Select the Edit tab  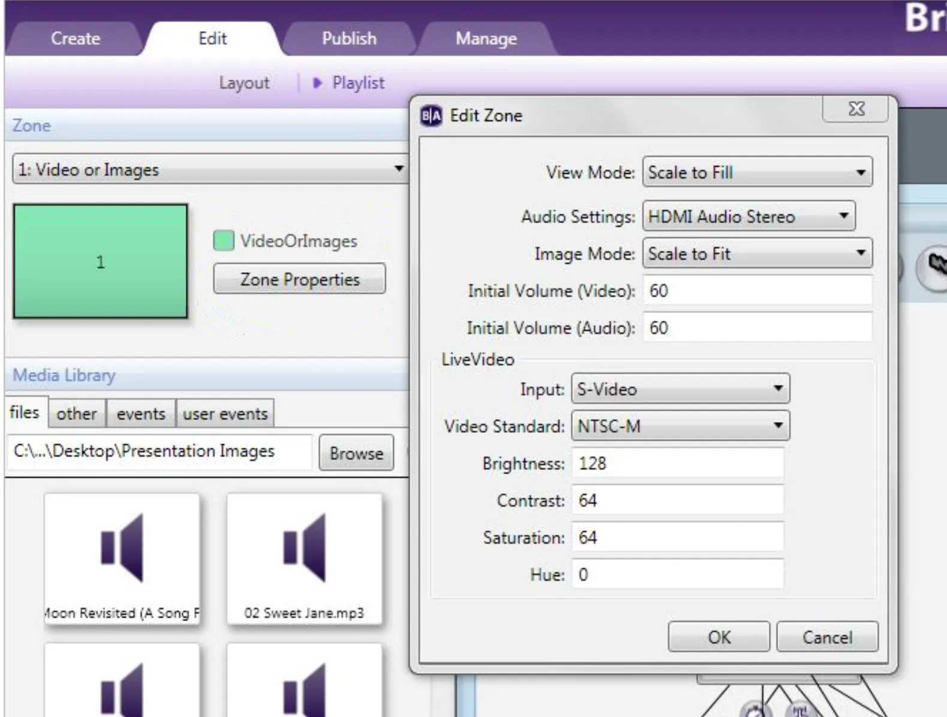pos(212,38)
